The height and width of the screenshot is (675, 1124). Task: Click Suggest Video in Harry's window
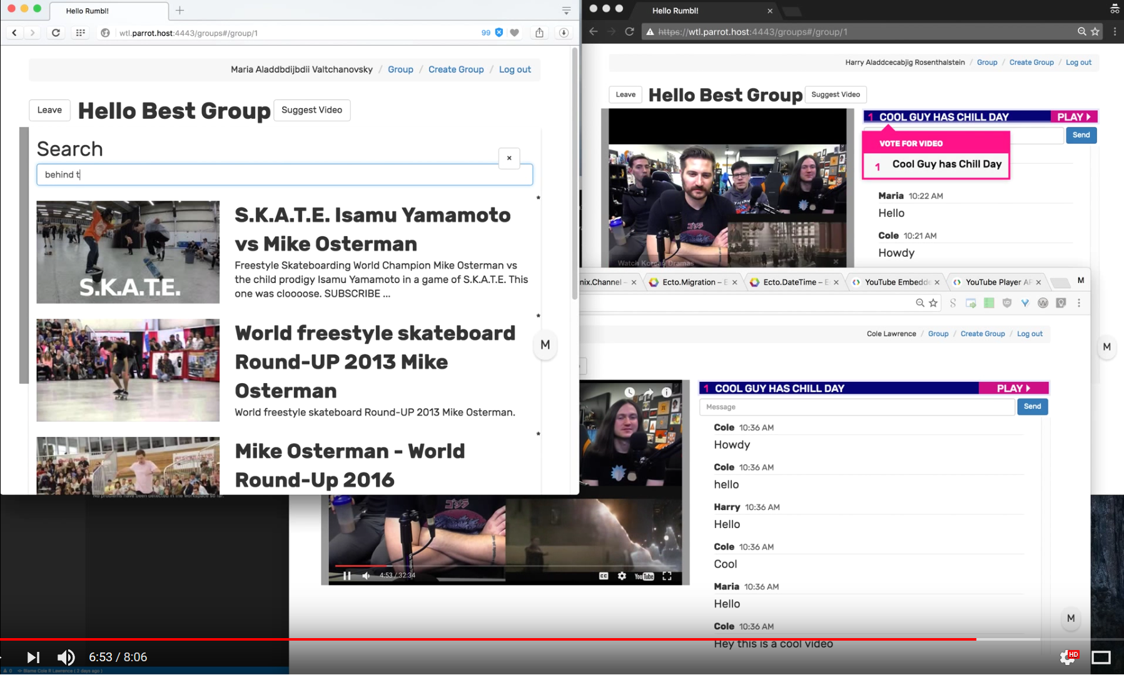tap(836, 94)
